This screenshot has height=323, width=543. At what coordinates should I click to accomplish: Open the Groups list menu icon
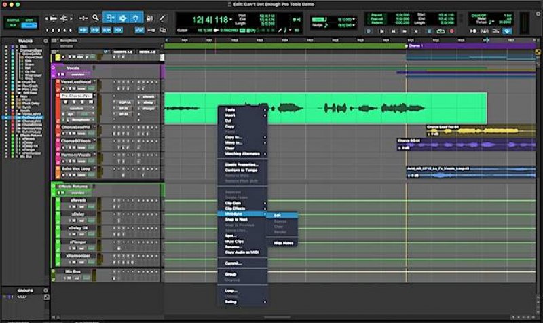coord(45,290)
